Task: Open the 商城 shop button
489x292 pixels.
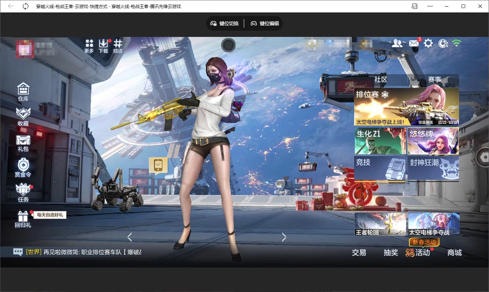Action: coord(454,253)
